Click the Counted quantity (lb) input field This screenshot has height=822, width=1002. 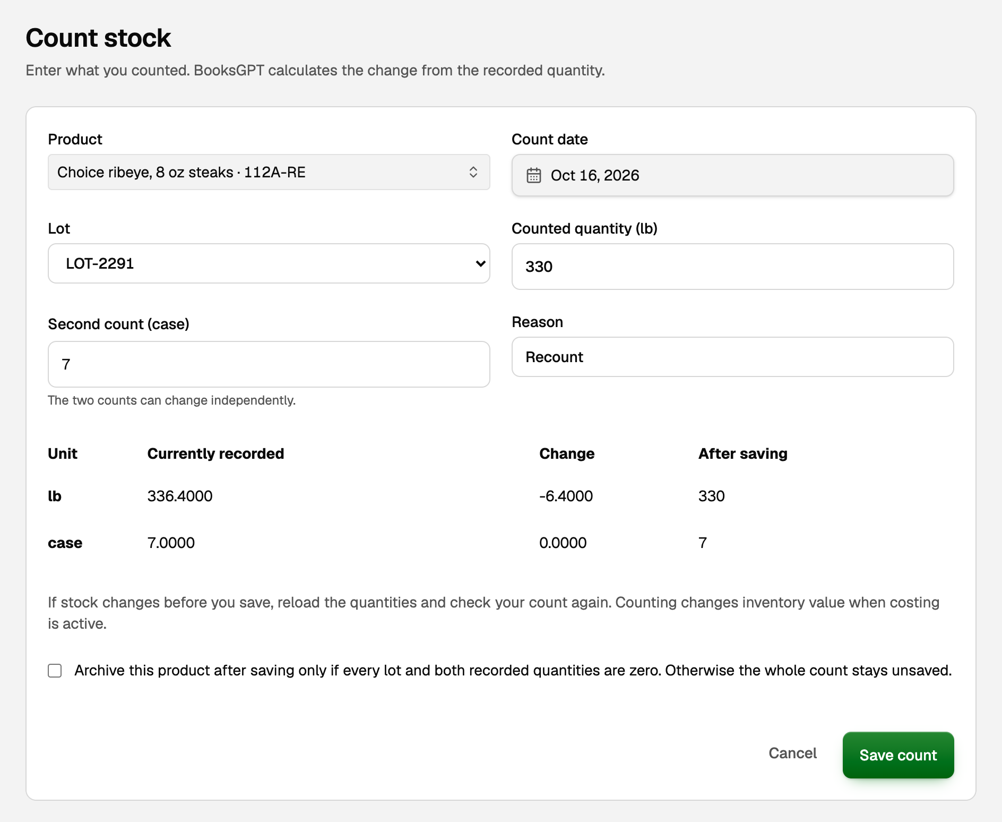732,267
